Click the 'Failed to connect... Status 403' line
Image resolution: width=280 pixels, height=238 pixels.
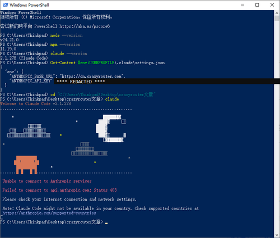[x=59, y=190]
